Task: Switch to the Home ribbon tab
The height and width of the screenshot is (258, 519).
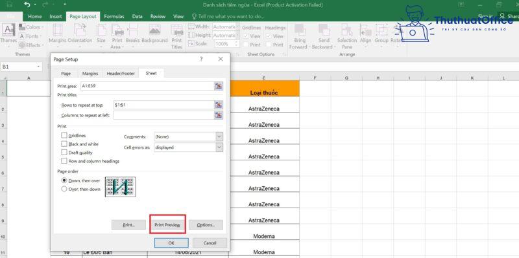Action: pos(35,16)
